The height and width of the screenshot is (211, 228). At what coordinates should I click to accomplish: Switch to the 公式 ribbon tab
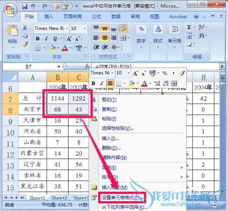pos(97,16)
